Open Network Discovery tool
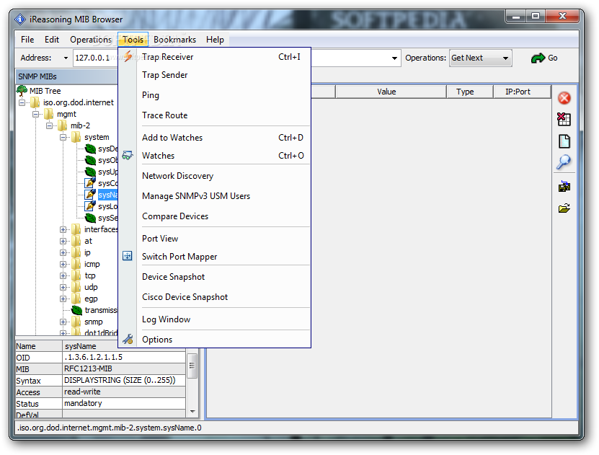 tap(177, 176)
